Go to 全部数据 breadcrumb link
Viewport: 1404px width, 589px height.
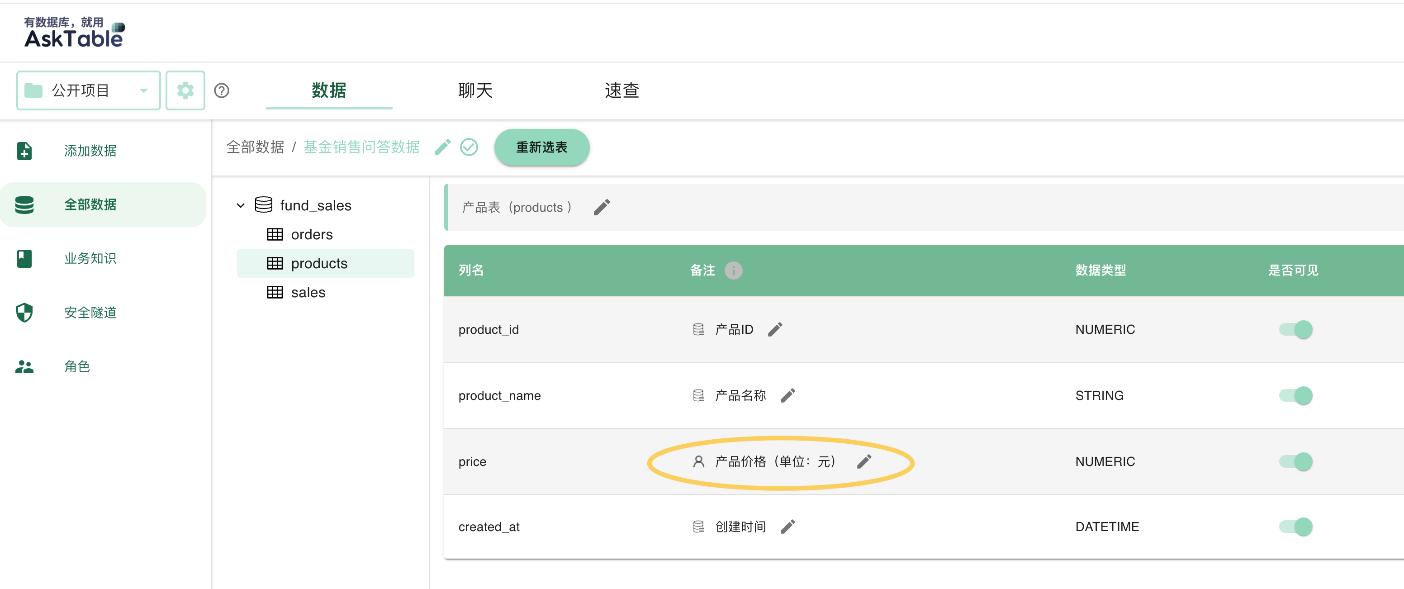(255, 147)
